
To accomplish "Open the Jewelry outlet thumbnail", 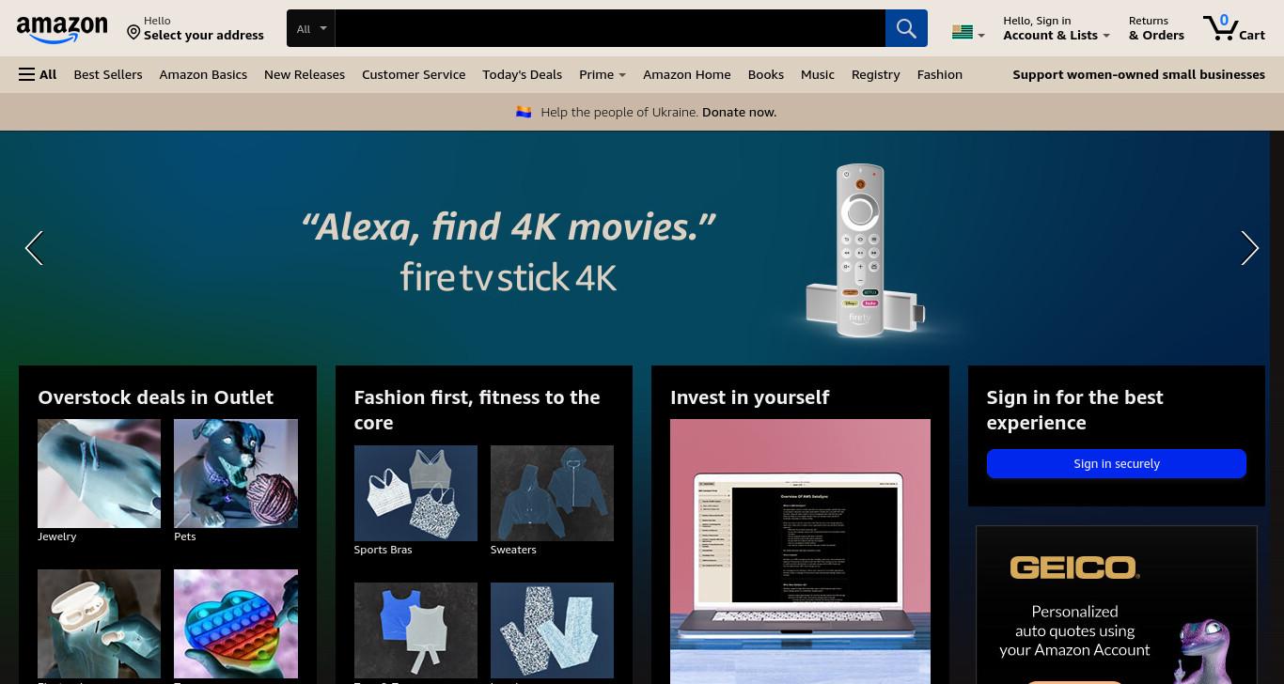I will tap(99, 474).
